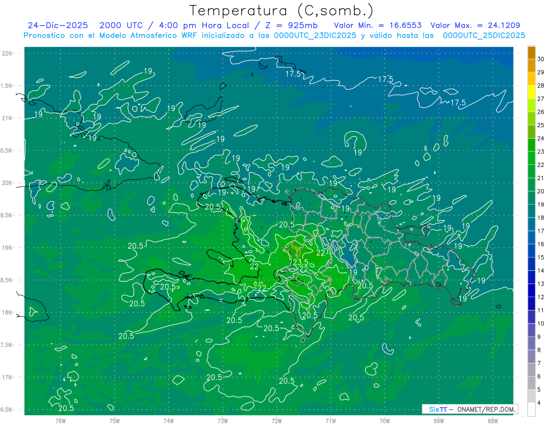Click the color bar segment between 7 and 8

(x=531, y=357)
